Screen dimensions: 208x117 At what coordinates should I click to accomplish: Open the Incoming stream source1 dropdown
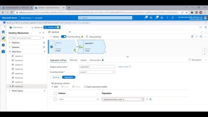[x=97, y=72]
